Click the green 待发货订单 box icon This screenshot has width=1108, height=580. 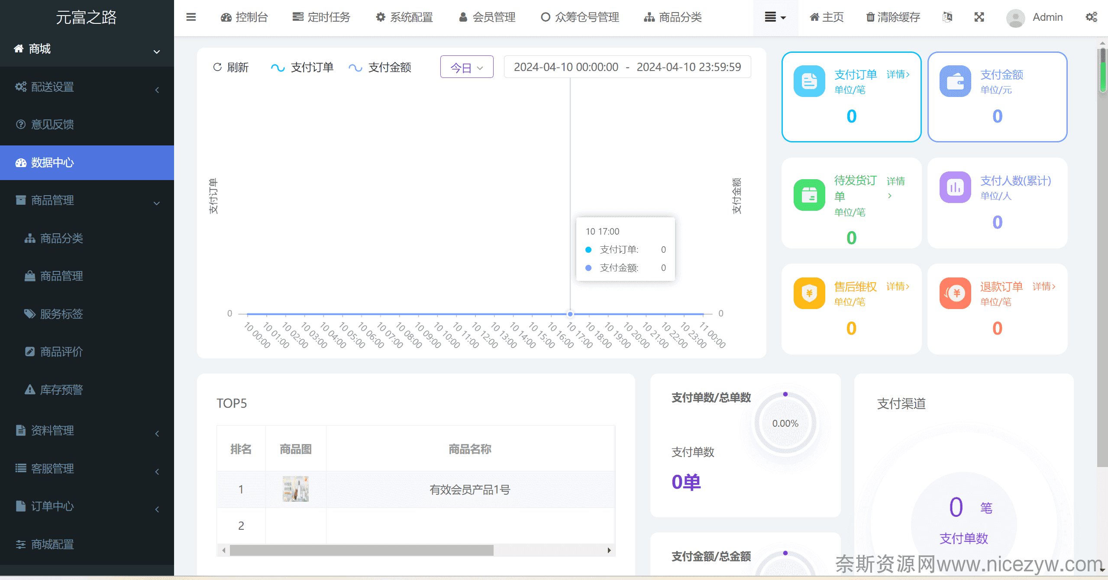click(809, 195)
